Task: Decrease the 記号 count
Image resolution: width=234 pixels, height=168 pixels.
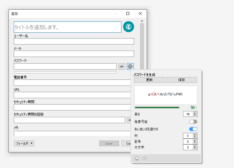Action: pos(195,143)
